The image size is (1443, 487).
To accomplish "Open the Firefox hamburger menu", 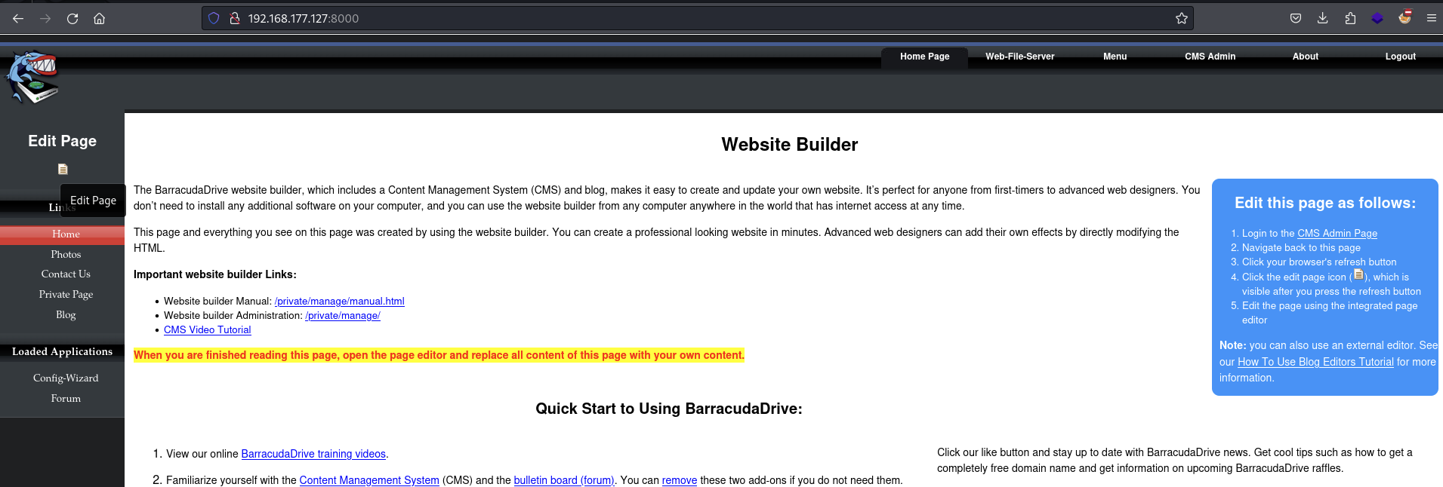I will [x=1431, y=19].
